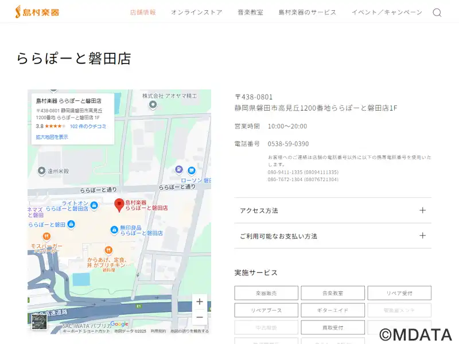Image resolution: width=459 pixels, height=344 pixels.
Task: Click the 3.8 star rating in map card
Action: (x=50, y=126)
